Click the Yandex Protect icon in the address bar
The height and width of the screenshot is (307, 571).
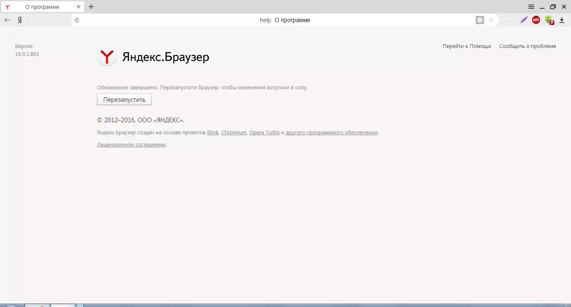(480, 20)
